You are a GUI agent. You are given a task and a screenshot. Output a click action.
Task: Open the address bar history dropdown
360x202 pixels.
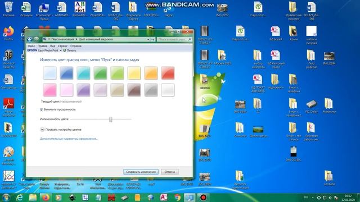click(x=148, y=39)
